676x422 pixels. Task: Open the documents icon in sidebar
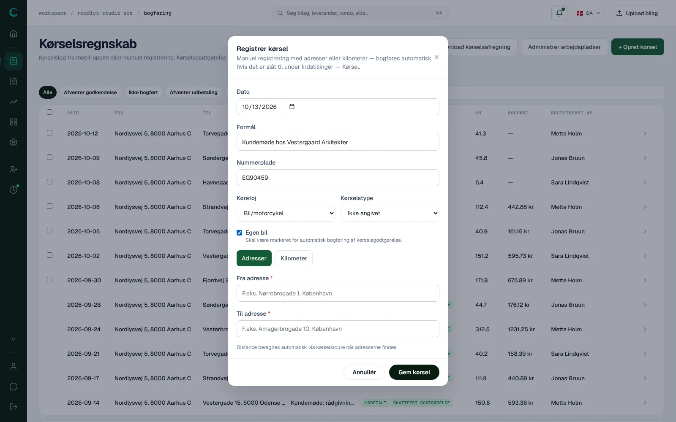14,81
